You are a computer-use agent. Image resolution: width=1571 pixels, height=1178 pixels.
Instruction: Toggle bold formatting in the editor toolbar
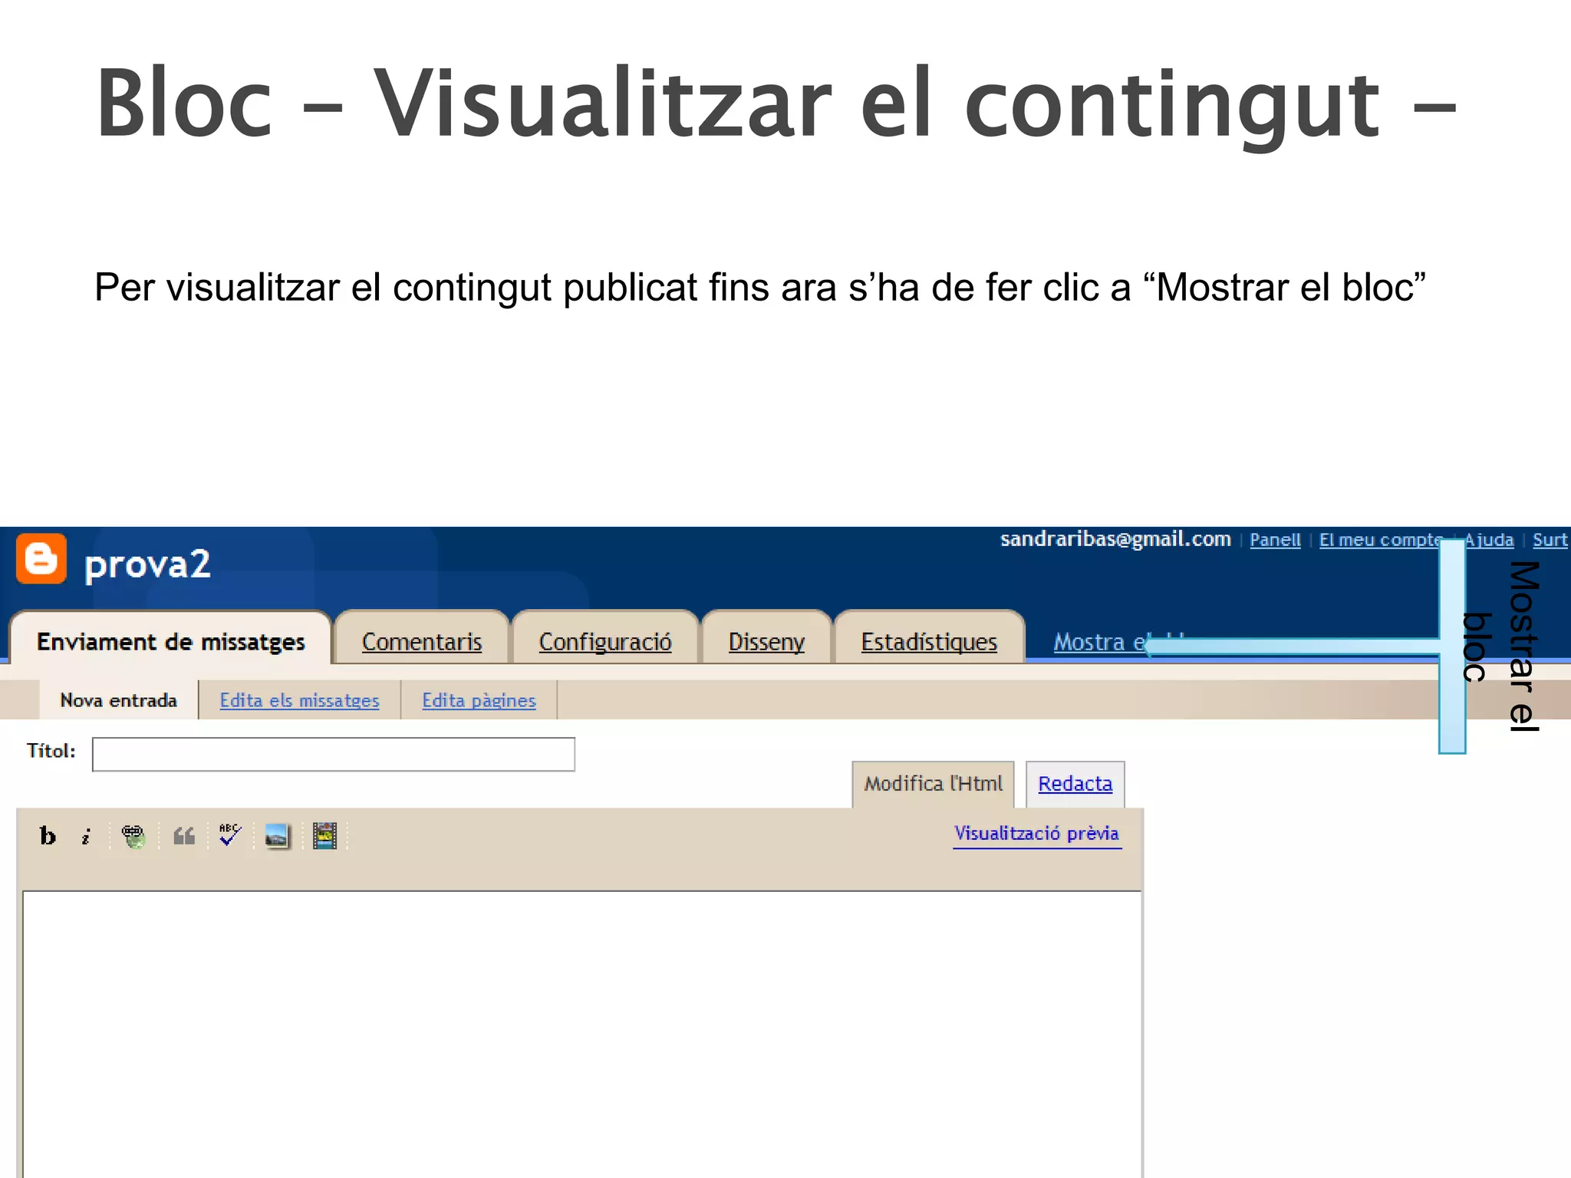pyautogui.click(x=48, y=836)
